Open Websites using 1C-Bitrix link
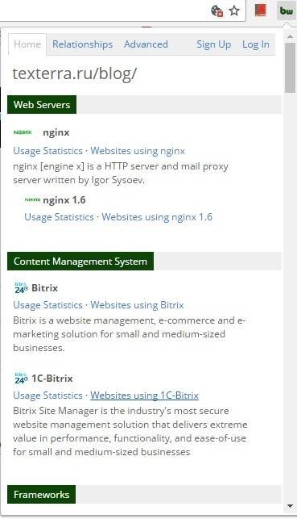297x519 pixels. tap(145, 396)
